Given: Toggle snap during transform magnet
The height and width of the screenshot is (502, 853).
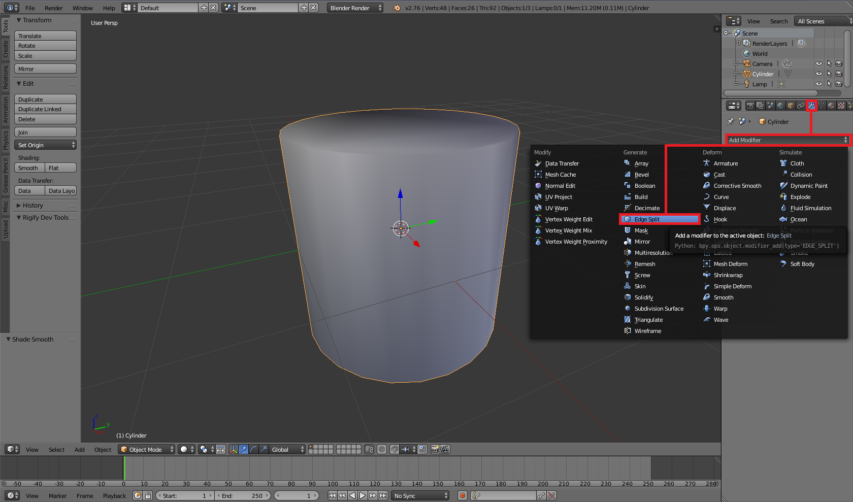Looking at the screenshot, I should (395, 449).
